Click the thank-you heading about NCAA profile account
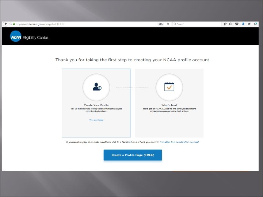The image size is (263, 197). 133,60
